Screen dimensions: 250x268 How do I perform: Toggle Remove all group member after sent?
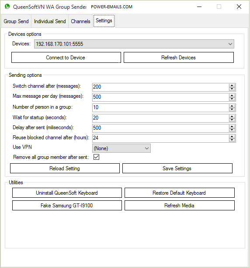(x=96, y=157)
